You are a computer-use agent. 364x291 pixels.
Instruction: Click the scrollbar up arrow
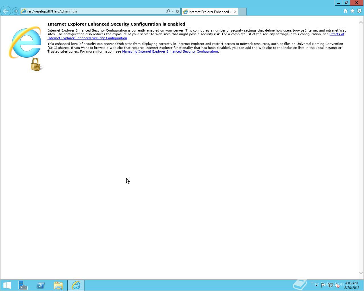[x=361, y=22]
